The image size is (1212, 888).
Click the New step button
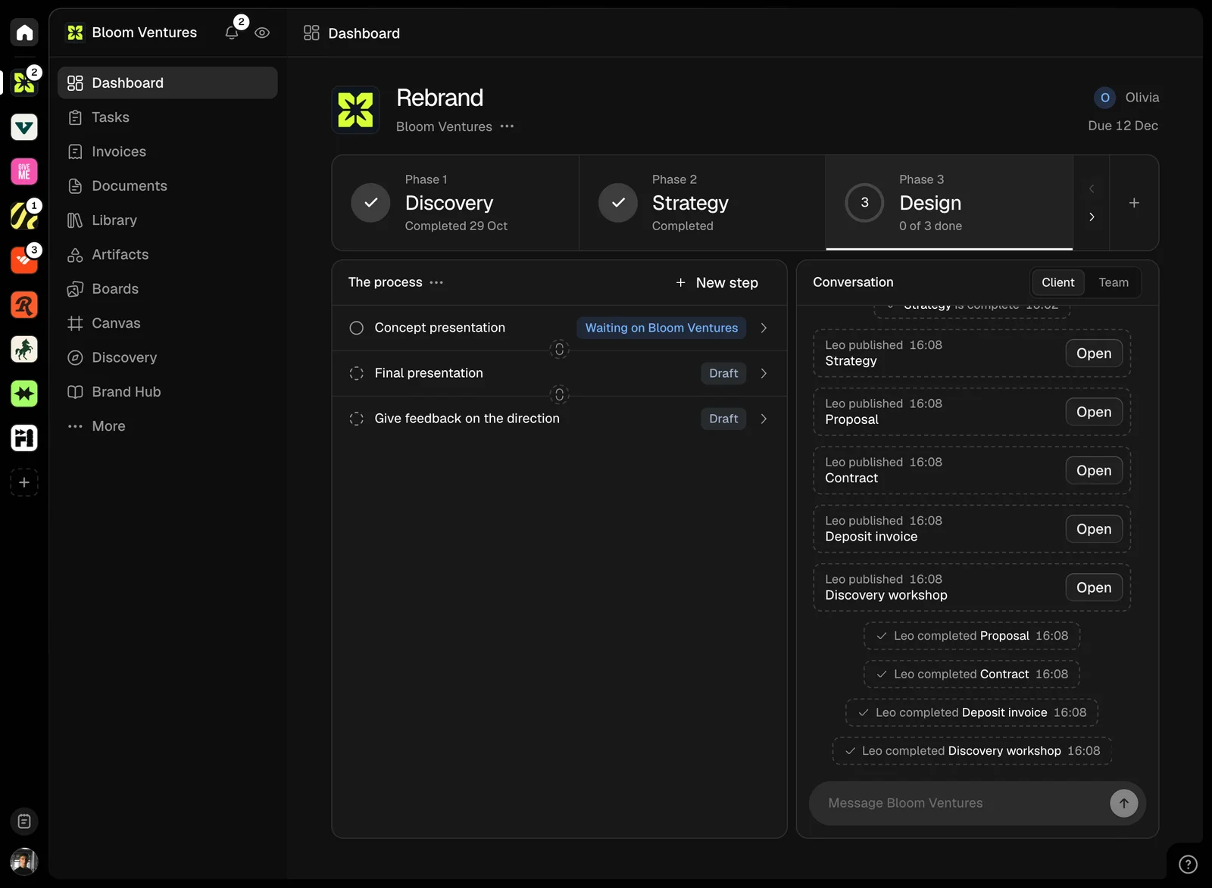(x=717, y=282)
